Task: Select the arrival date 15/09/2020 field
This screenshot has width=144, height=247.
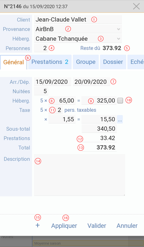Action: click(x=52, y=82)
